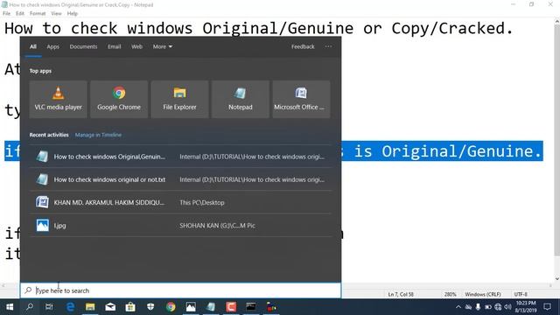This screenshot has width=560, height=315.
Task: Launch Google Chrome from Top apps
Action: click(x=119, y=99)
